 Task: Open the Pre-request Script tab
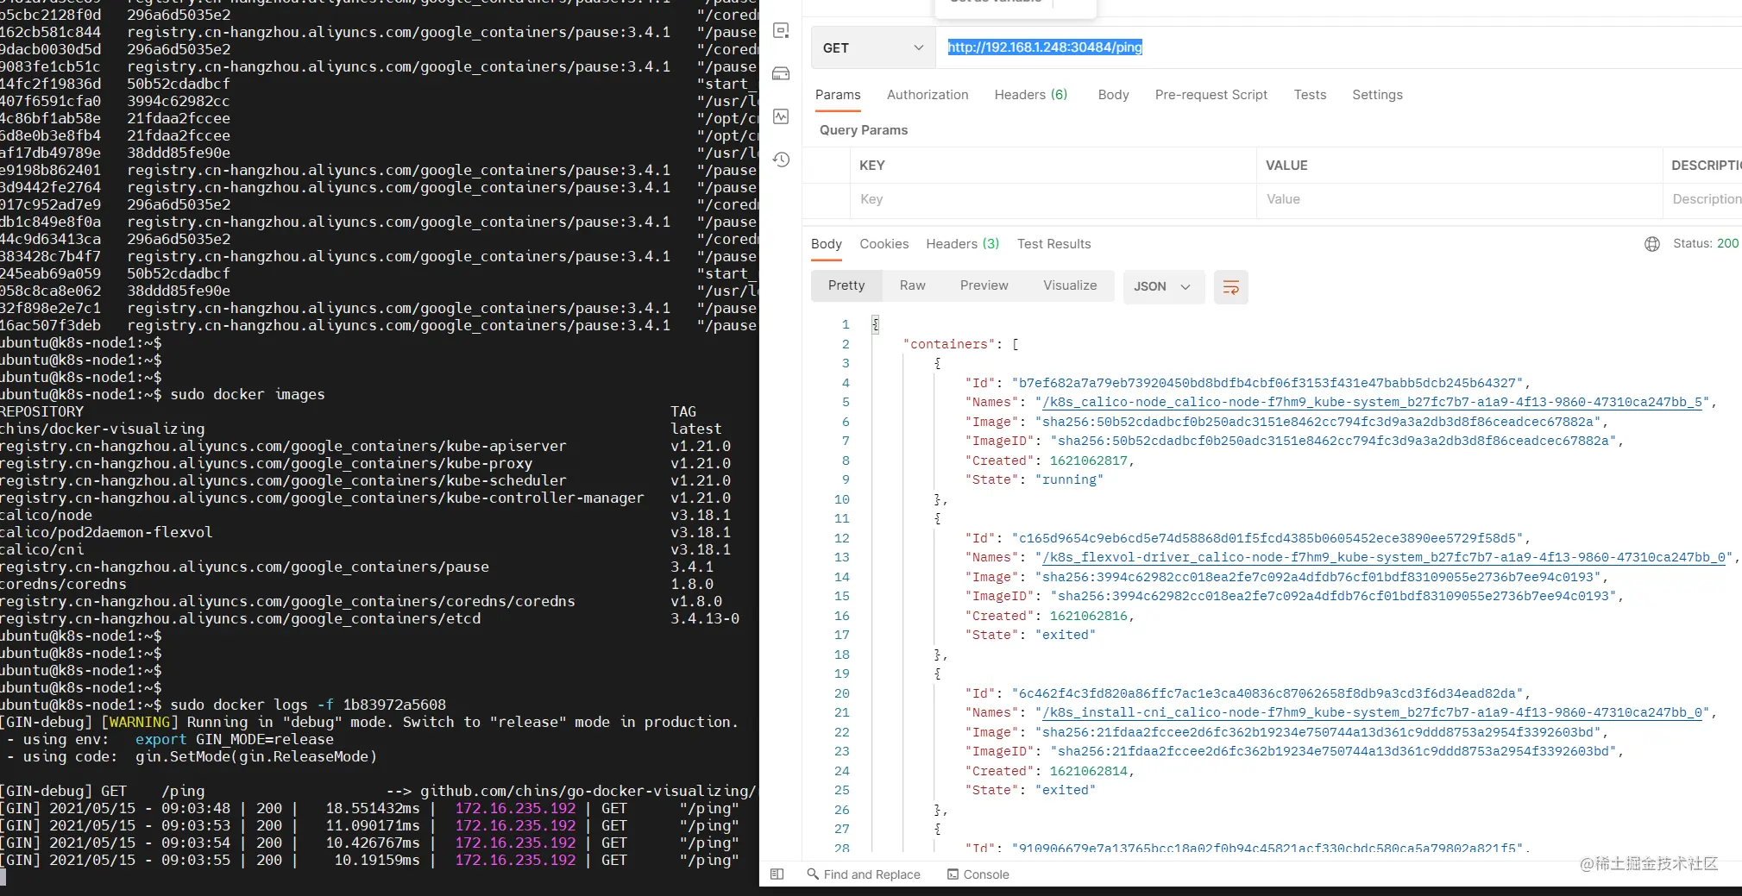click(1211, 95)
